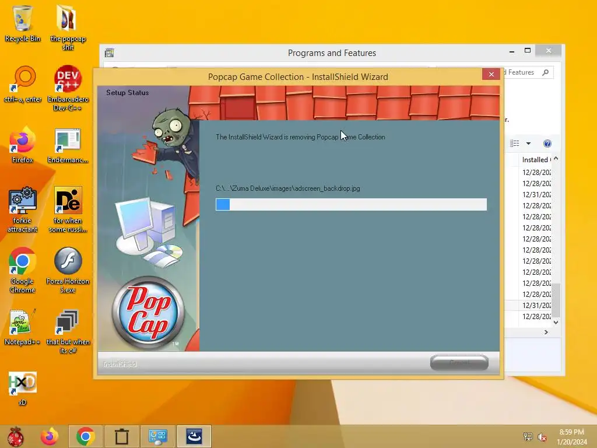
Task: Click the vertical scrollbar thumb in the program list
Action: coord(556,300)
